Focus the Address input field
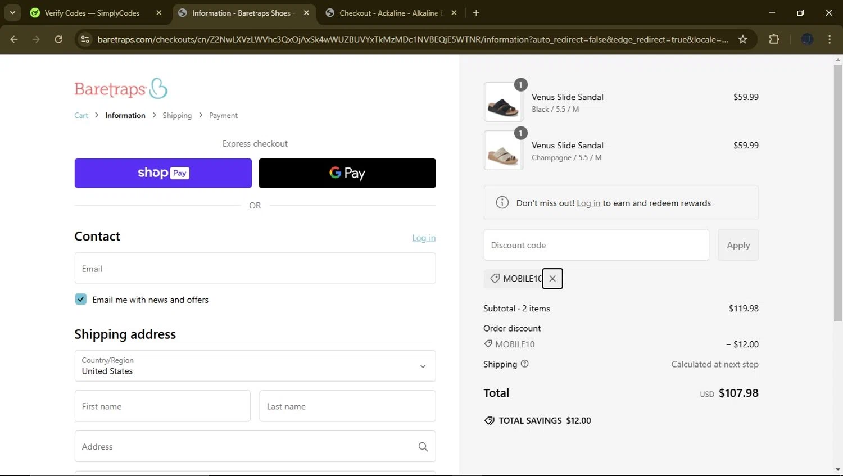 click(x=255, y=447)
